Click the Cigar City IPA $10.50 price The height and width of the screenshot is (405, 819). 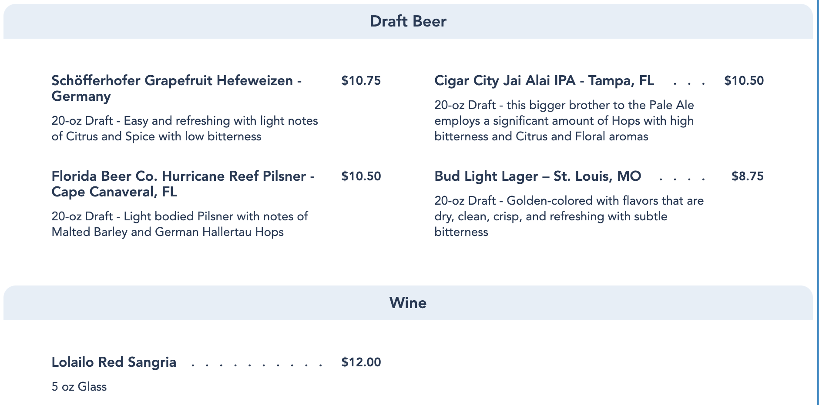click(x=744, y=80)
